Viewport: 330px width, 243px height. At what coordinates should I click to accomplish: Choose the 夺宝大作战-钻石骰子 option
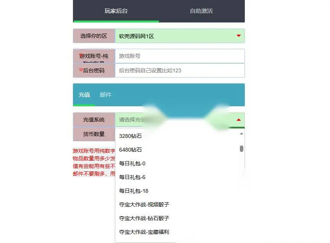point(180,218)
